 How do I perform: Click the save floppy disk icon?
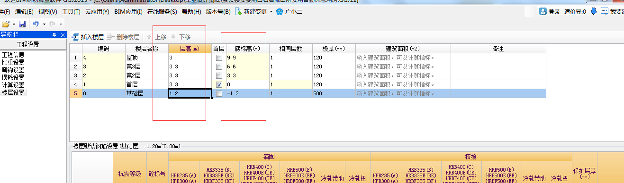point(22,24)
